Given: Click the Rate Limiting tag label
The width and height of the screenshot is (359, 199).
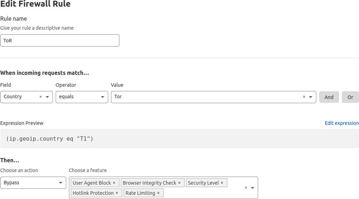Looking at the screenshot, I should (140, 193).
